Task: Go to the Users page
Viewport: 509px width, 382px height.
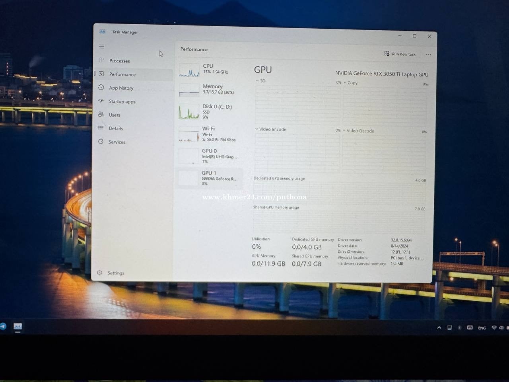Action: [114, 115]
